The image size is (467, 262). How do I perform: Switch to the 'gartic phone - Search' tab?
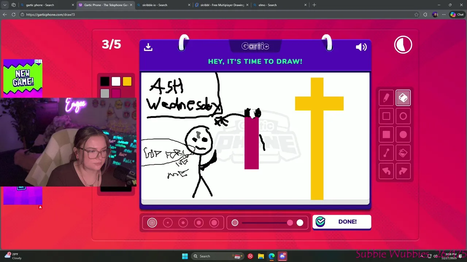[47, 5]
